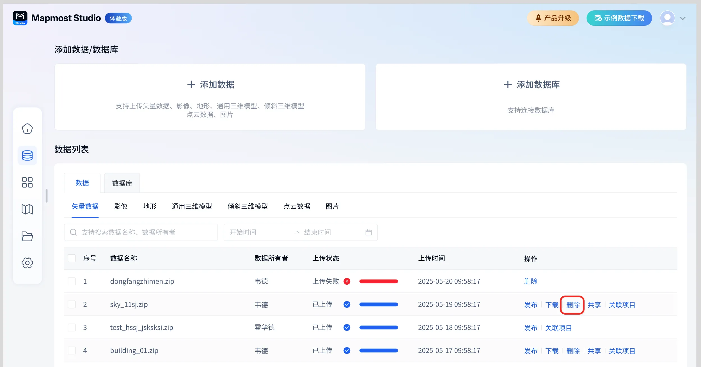Open settings gear in sidebar

coord(27,263)
